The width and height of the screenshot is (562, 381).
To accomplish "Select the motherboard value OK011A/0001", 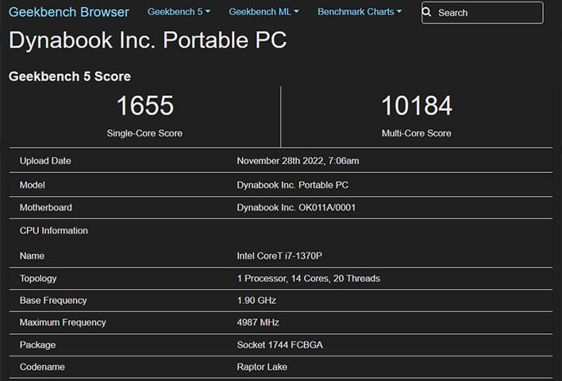I will tap(327, 207).
